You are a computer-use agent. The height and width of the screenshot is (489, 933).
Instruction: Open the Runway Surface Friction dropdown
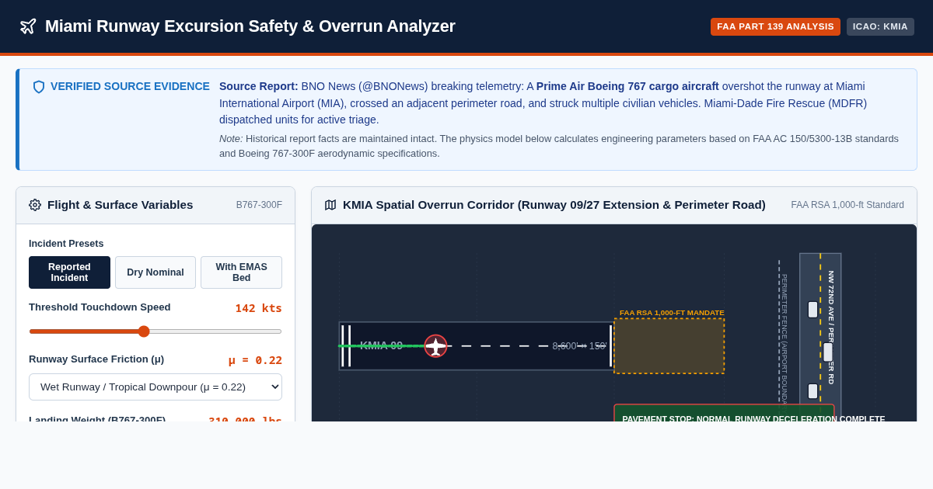pos(155,387)
